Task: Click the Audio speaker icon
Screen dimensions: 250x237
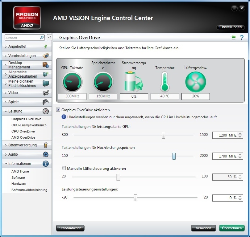Action: pos(46,154)
